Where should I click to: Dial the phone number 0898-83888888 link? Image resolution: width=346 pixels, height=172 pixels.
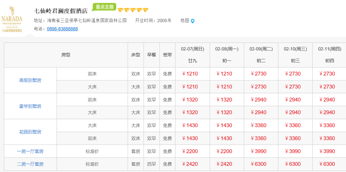point(62,29)
